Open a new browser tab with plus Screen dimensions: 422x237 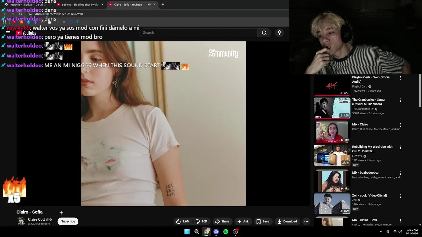click(163, 5)
